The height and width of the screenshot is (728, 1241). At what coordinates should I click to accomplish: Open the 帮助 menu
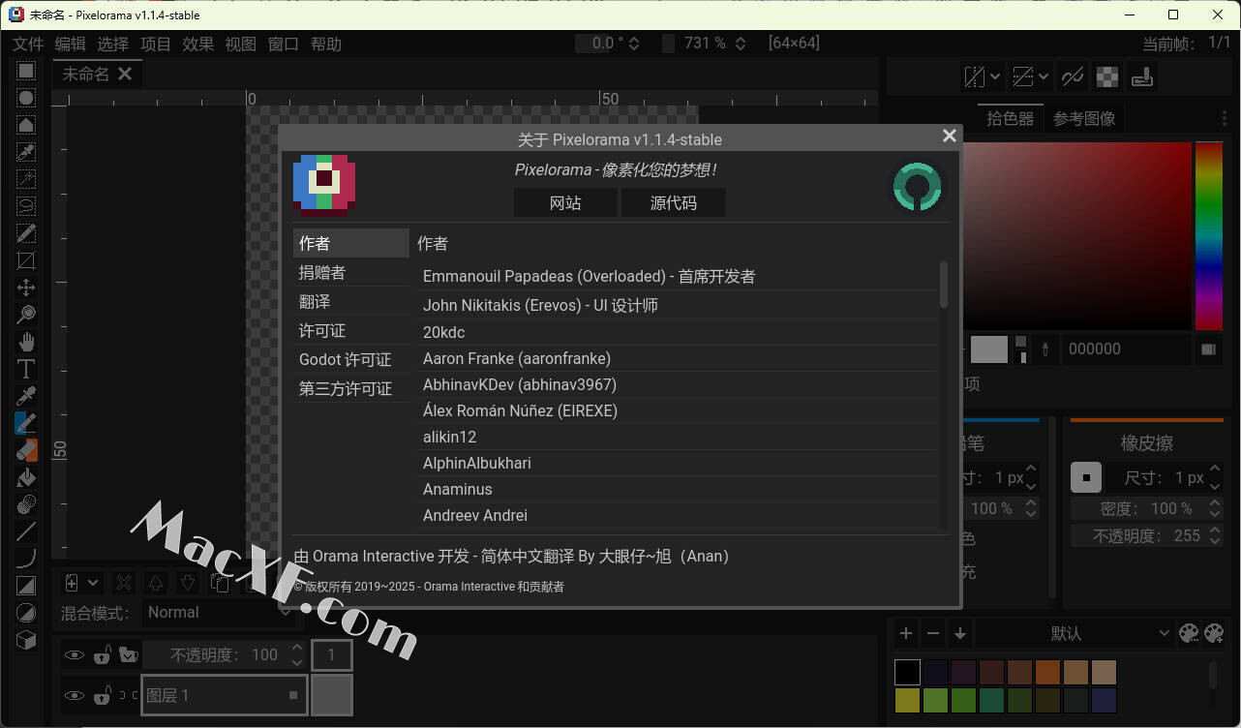coord(326,44)
